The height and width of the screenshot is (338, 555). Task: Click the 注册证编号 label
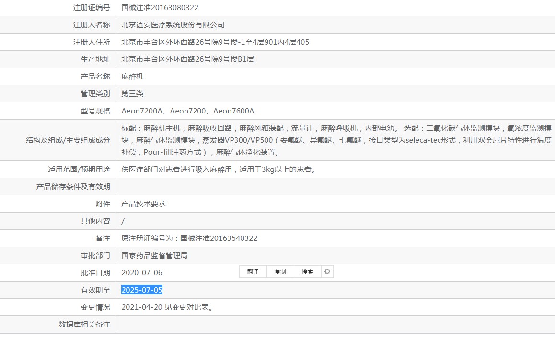(92, 8)
